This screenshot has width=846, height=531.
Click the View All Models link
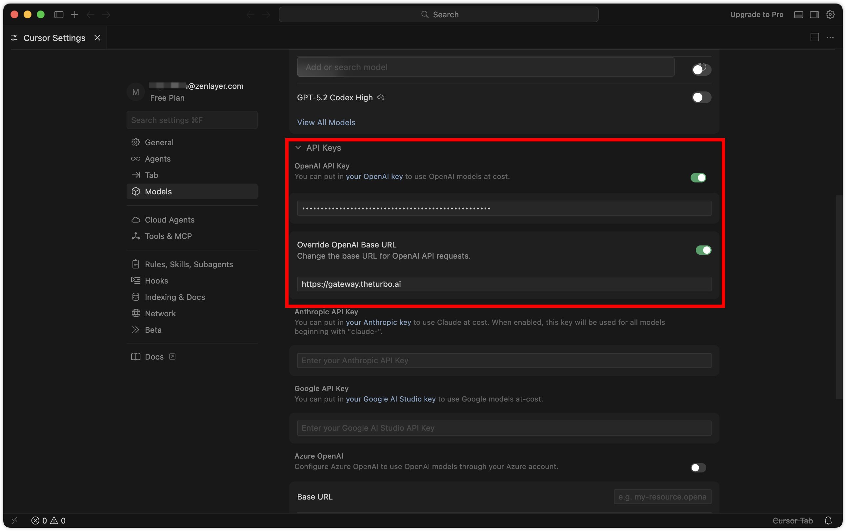point(326,123)
